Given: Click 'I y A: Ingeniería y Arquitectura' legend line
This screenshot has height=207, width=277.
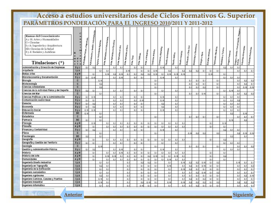Looking at the screenshot, I should tap(44, 46).
